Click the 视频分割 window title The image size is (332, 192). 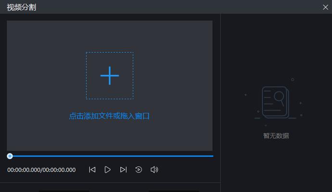(x=21, y=7)
